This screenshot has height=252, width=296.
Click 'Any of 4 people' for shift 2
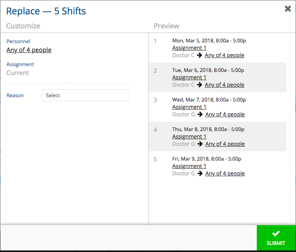click(x=225, y=85)
